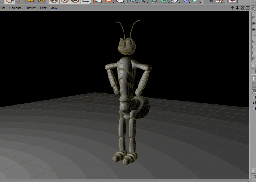This screenshot has width=256, height=182.
Task: Open the render settings icon
Action: click(120, 1)
